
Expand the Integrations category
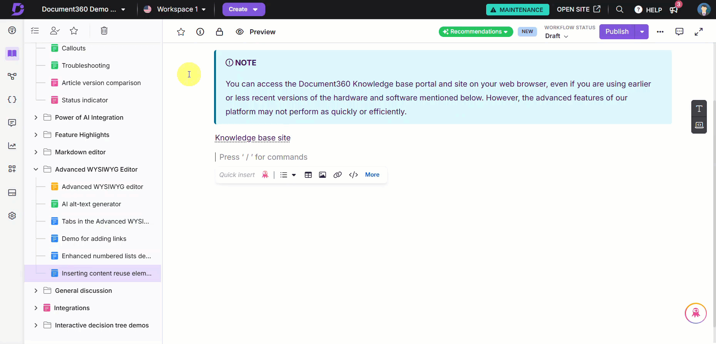coord(36,308)
